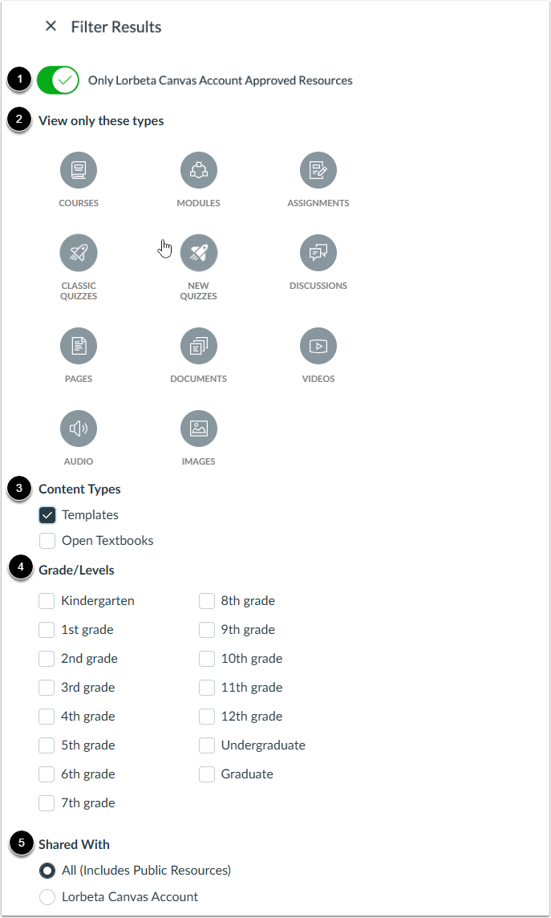The image size is (551, 918).
Task: Select the Pages filter icon
Action: click(x=79, y=345)
